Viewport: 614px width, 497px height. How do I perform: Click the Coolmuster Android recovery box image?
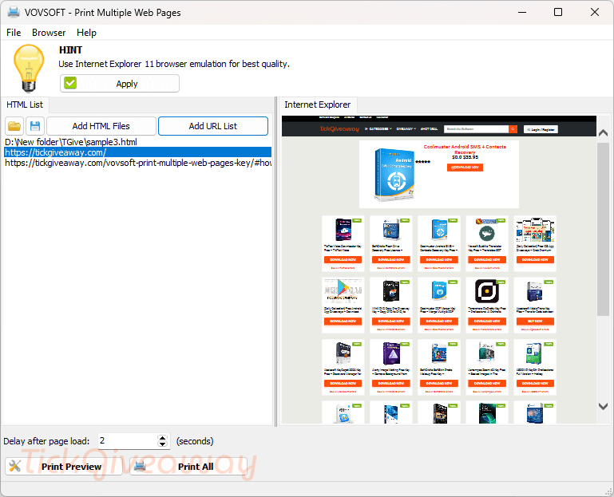click(394, 175)
